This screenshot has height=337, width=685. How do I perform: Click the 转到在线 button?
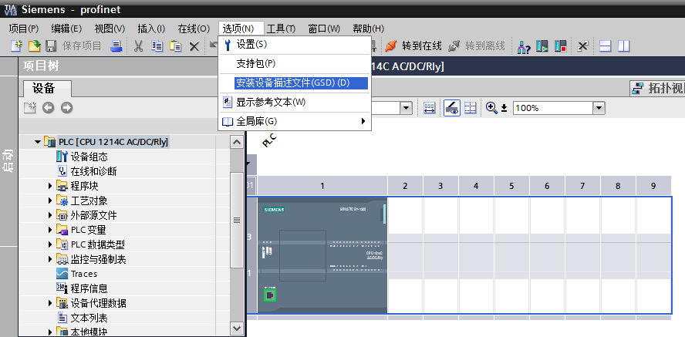pyautogui.click(x=413, y=46)
